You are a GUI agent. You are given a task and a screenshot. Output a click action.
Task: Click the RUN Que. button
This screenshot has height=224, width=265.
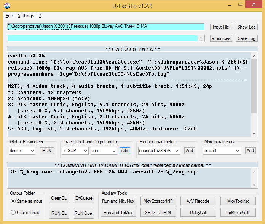84,213
